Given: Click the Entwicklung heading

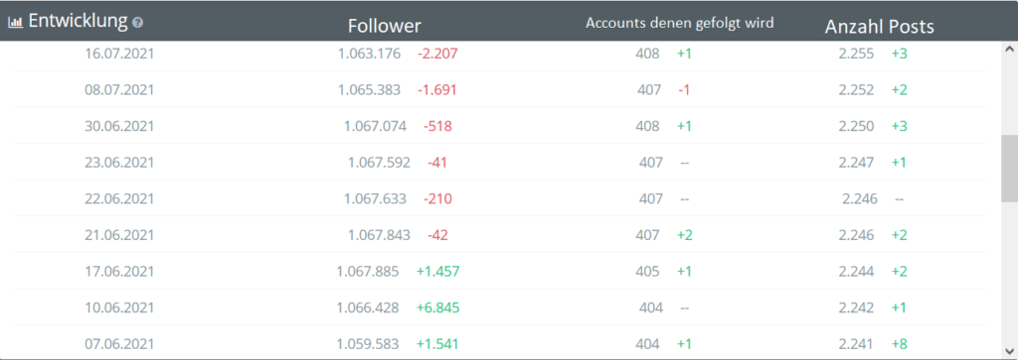Looking at the screenshot, I should [x=78, y=21].
